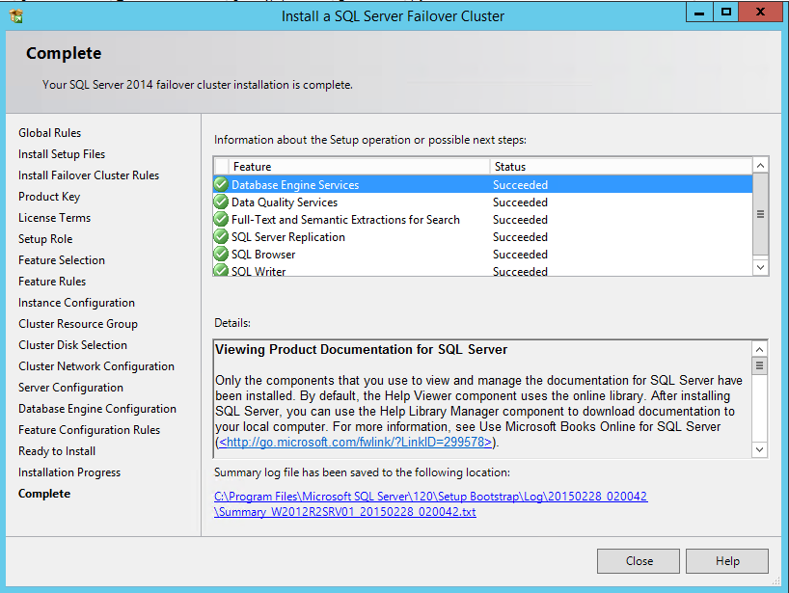This screenshot has height=593, width=789.
Task: Click the Details pane scroll-down arrow
Action: tap(760, 449)
